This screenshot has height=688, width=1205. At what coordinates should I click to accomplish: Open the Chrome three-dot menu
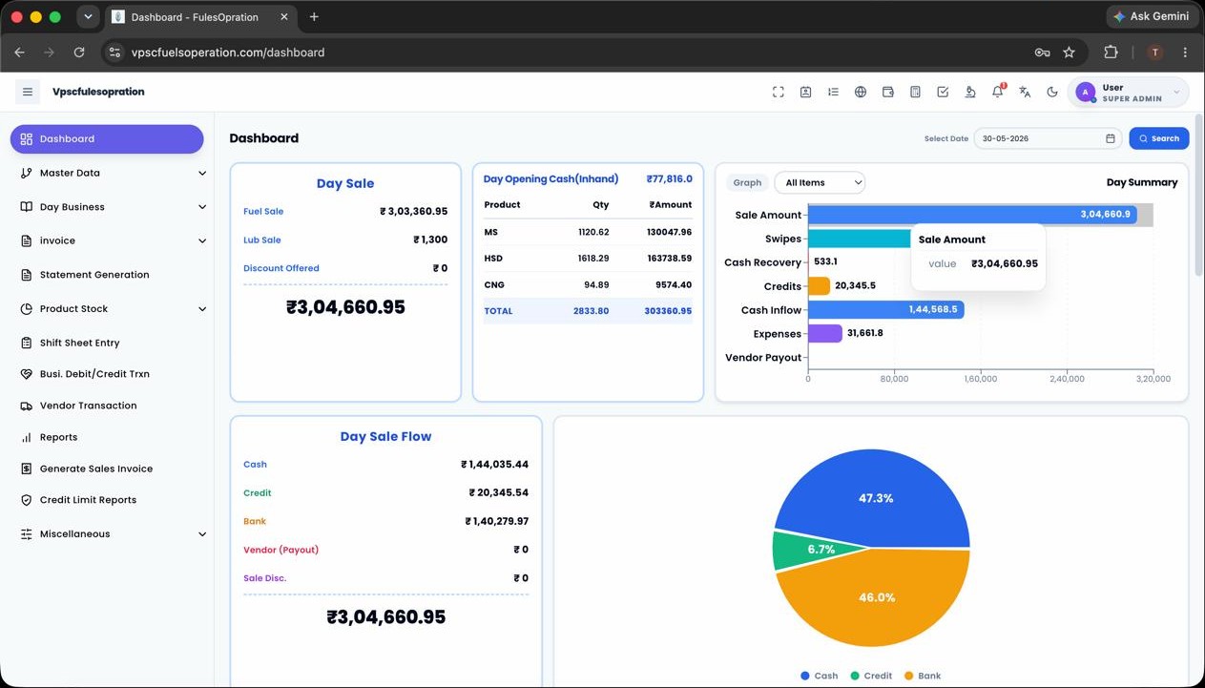coord(1185,52)
